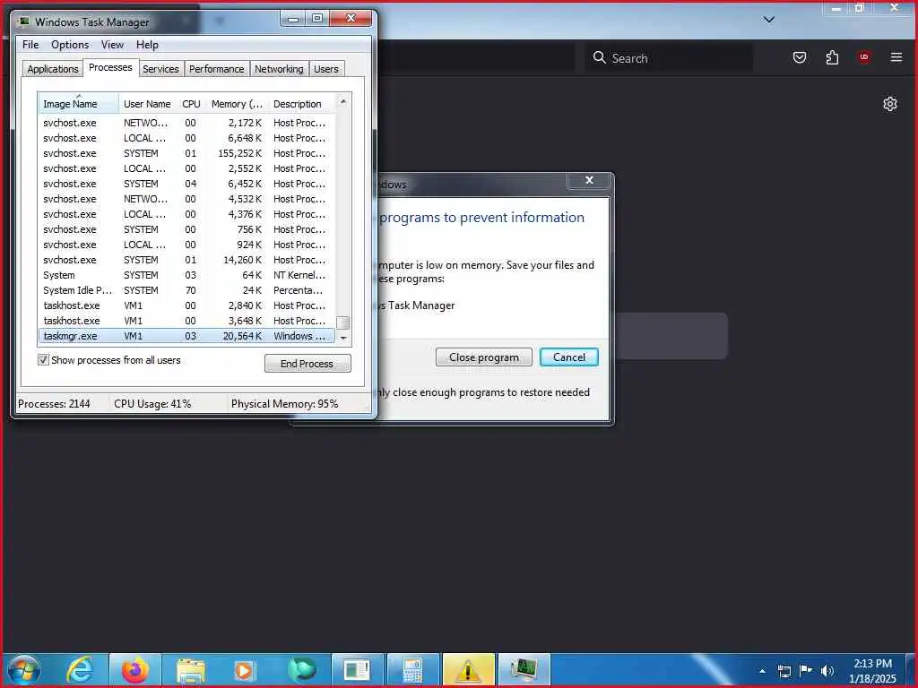Image resolution: width=918 pixels, height=688 pixels.
Task: Open the Task Manager Options menu
Action: 70,45
